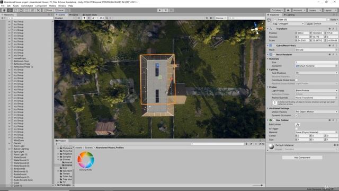This screenshot has width=339, height=191.
Task: Toggle scene audio icon
Action: click(89, 18)
